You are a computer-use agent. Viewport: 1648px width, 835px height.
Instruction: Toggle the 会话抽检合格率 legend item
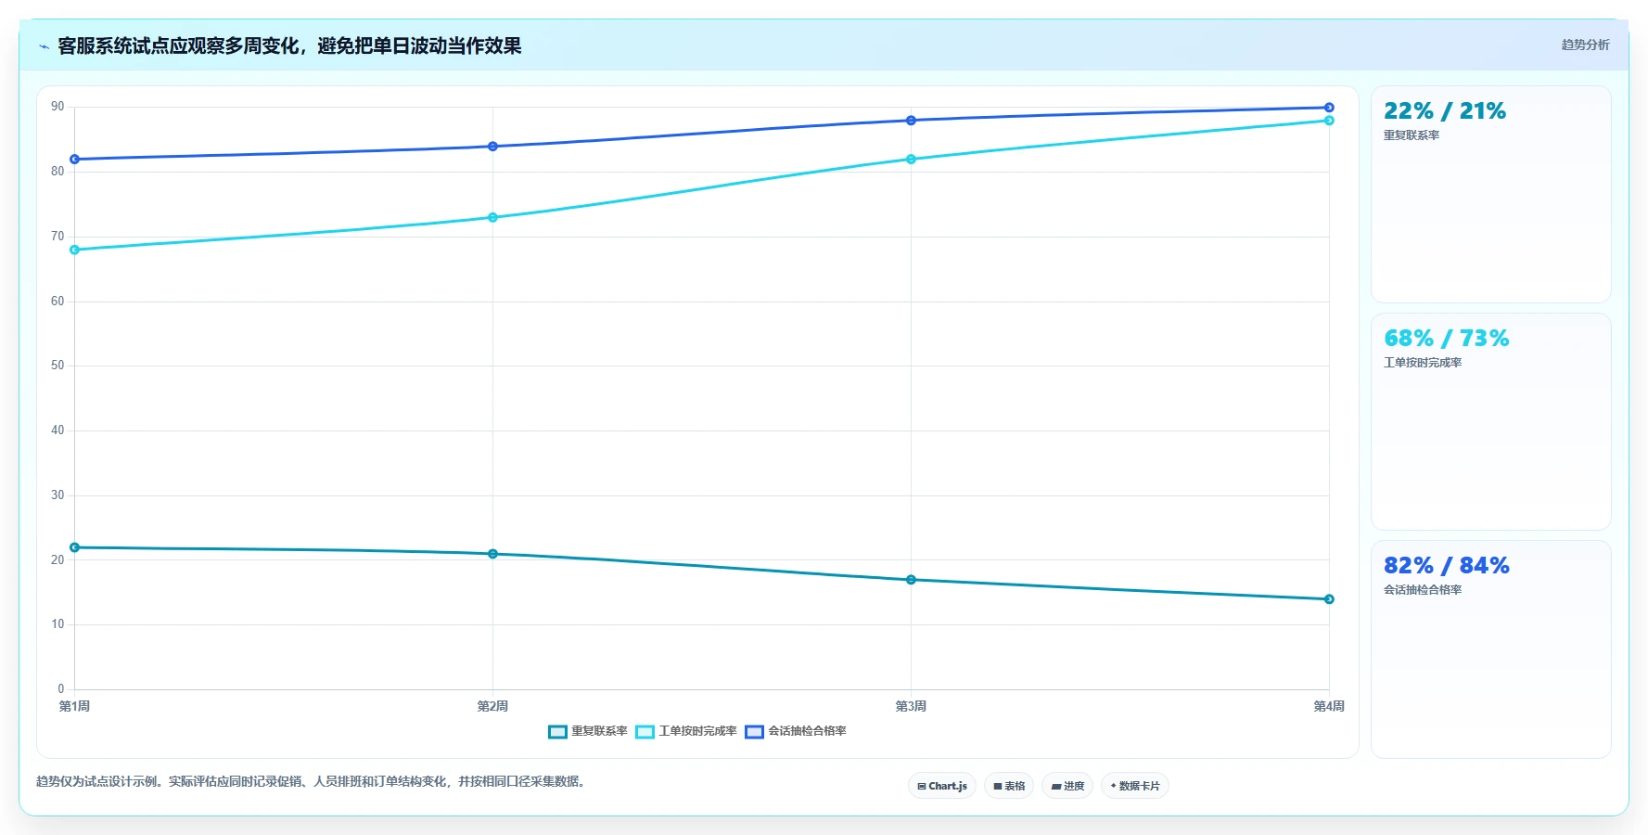(795, 731)
